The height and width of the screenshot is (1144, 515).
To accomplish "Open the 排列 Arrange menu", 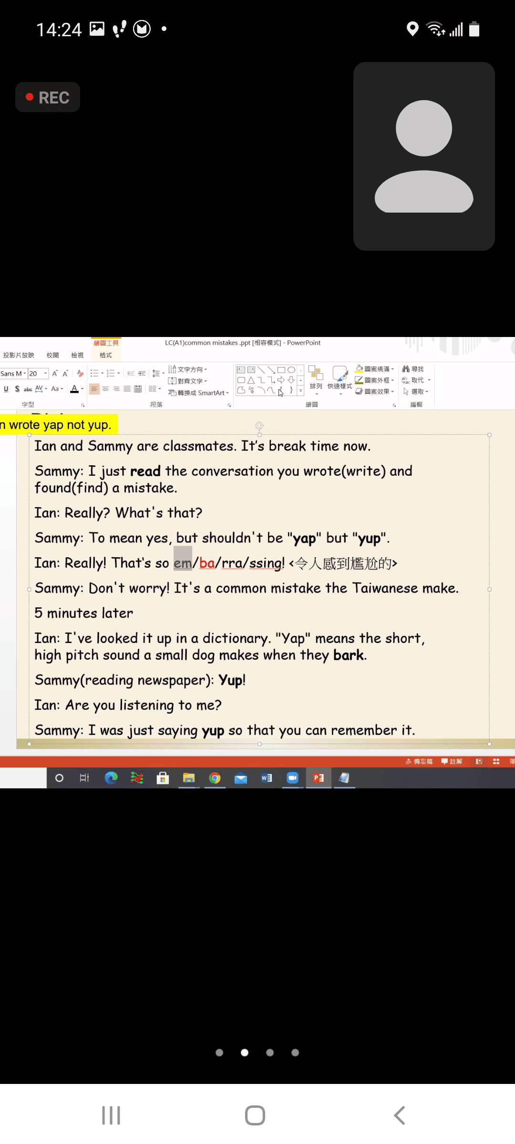I will (x=316, y=380).
